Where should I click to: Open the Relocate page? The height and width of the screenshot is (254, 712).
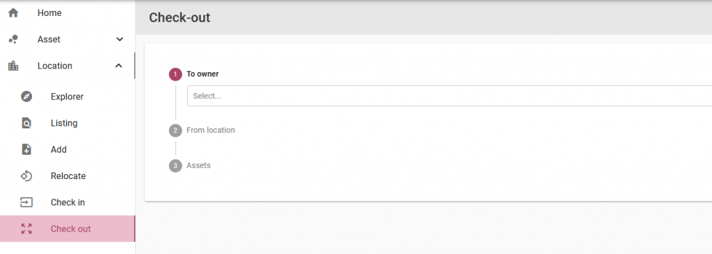pyautogui.click(x=67, y=176)
